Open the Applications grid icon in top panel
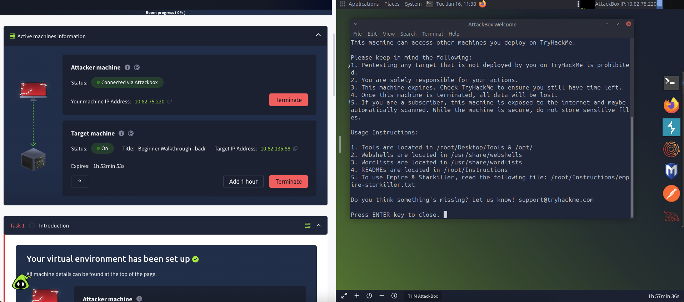 (x=343, y=4)
